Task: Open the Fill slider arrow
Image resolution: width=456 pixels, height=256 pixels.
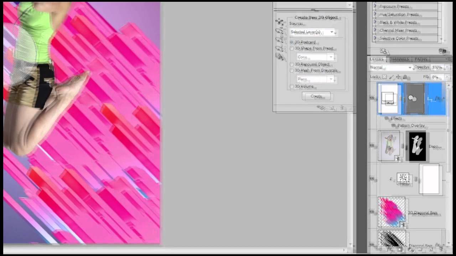Action: 447,77
